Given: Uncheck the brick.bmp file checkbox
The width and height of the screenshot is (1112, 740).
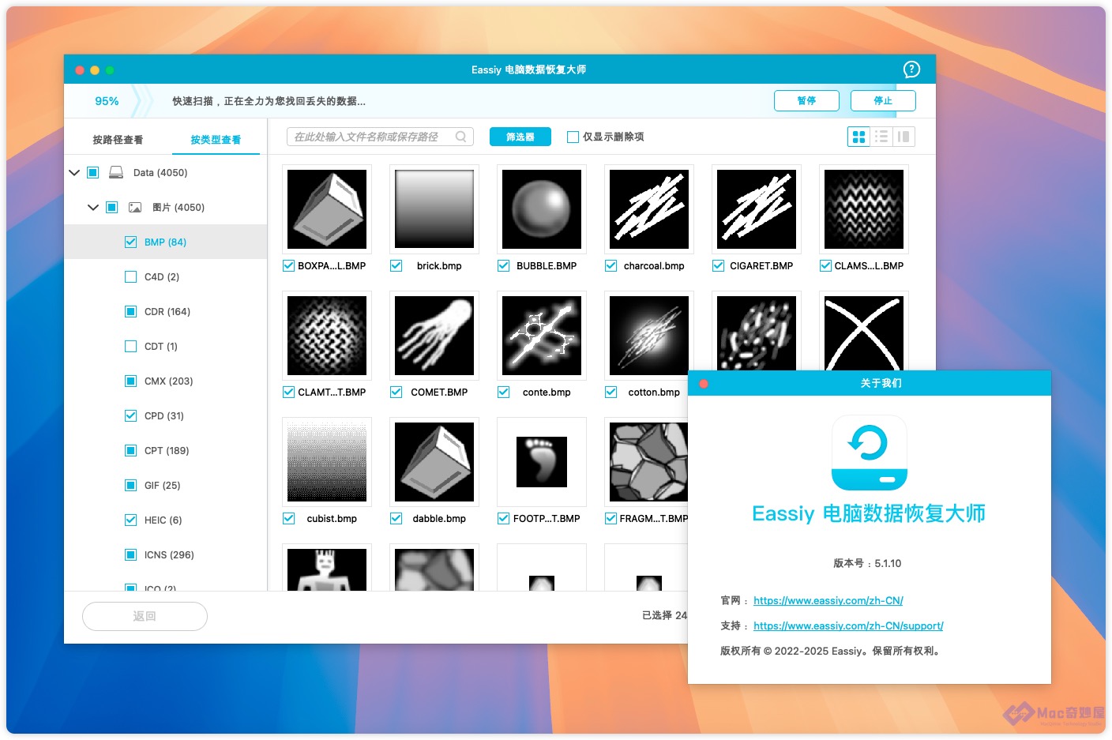Looking at the screenshot, I should (396, 266).
